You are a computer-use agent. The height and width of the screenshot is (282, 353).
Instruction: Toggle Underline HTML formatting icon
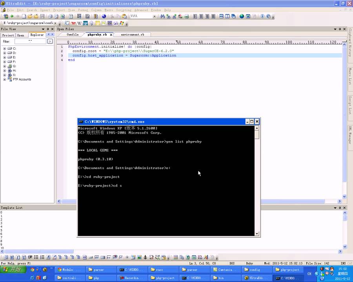[24, 257]
